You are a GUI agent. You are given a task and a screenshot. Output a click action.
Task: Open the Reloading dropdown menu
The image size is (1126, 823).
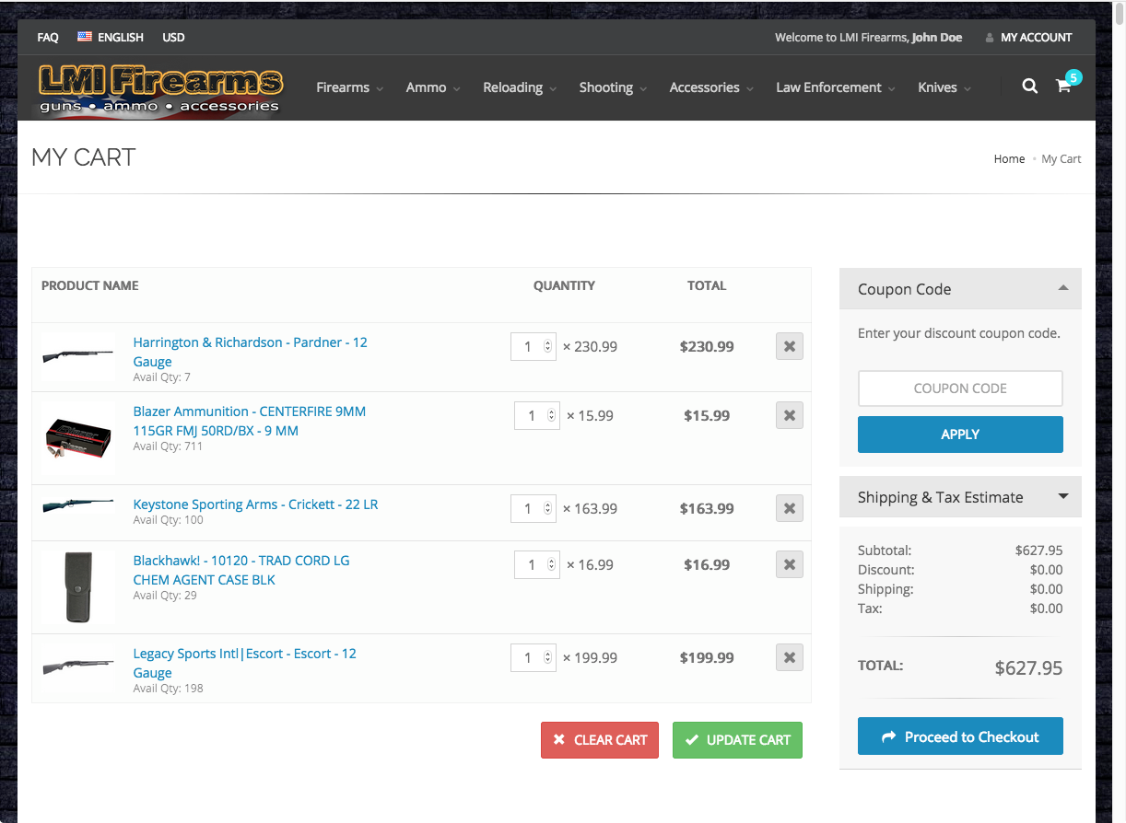520,87
